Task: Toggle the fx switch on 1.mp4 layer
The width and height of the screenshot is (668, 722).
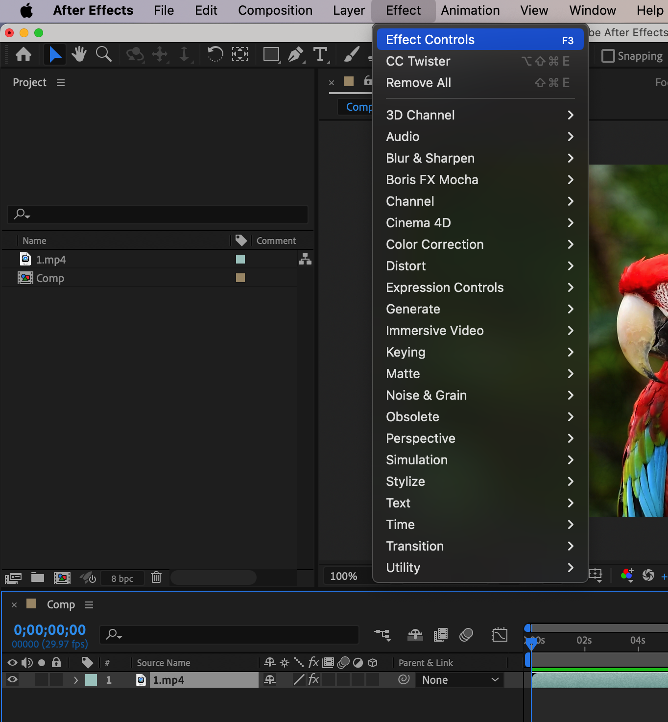Action: pos(313,679)
